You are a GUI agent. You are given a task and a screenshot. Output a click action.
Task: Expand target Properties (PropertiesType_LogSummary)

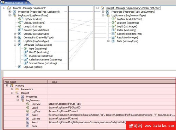click(x=103, y=12)
